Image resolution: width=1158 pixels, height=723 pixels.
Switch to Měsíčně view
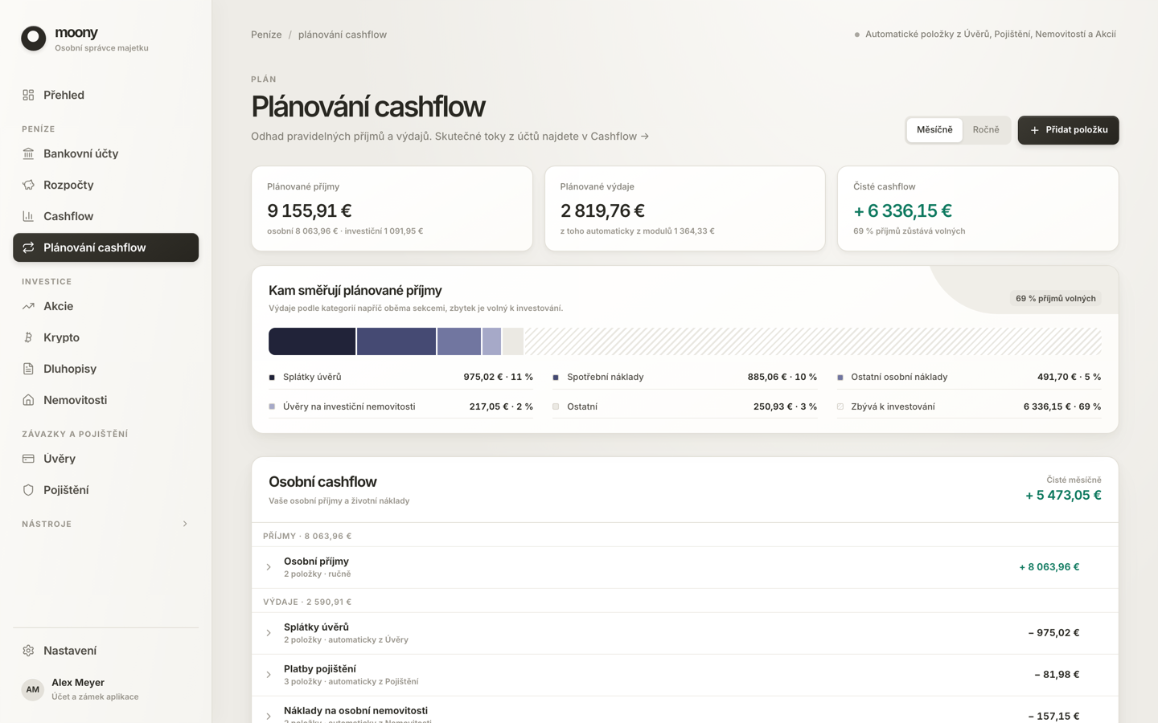coord(934,130)
